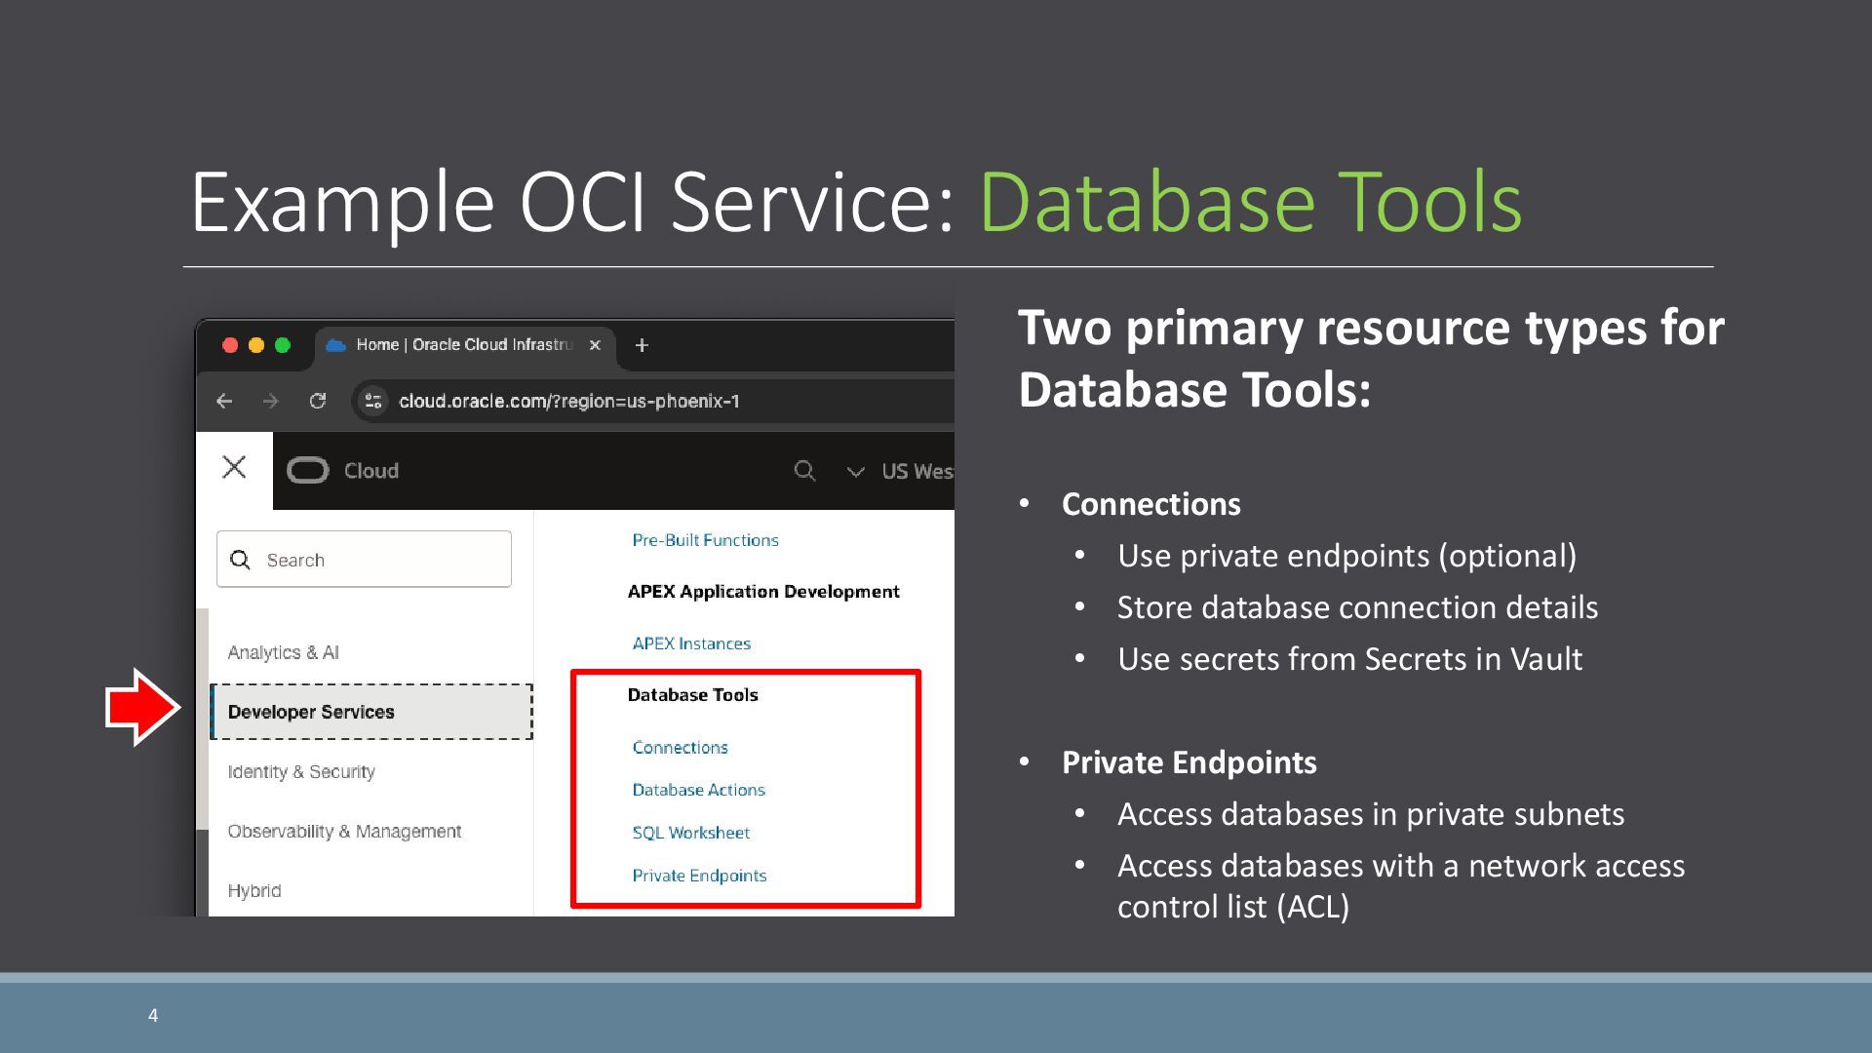Screen dimensions: 1872x1053
Task: Click "Use private endpoints (optional)" bullet
Action: click(x=1346, y=556)
